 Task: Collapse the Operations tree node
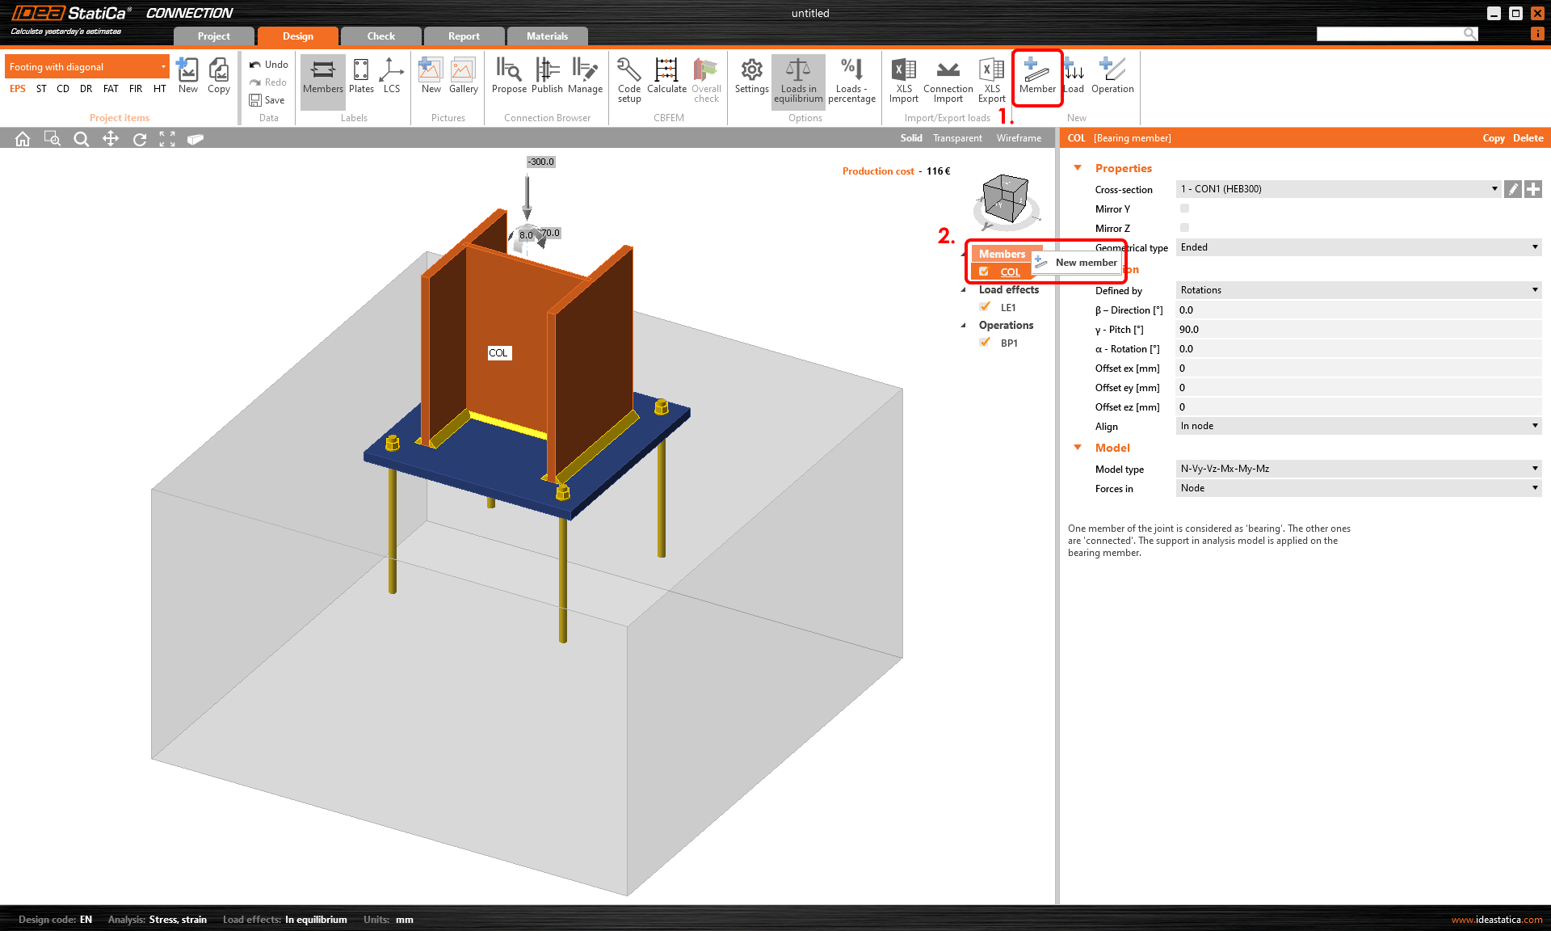coord(963,325)
